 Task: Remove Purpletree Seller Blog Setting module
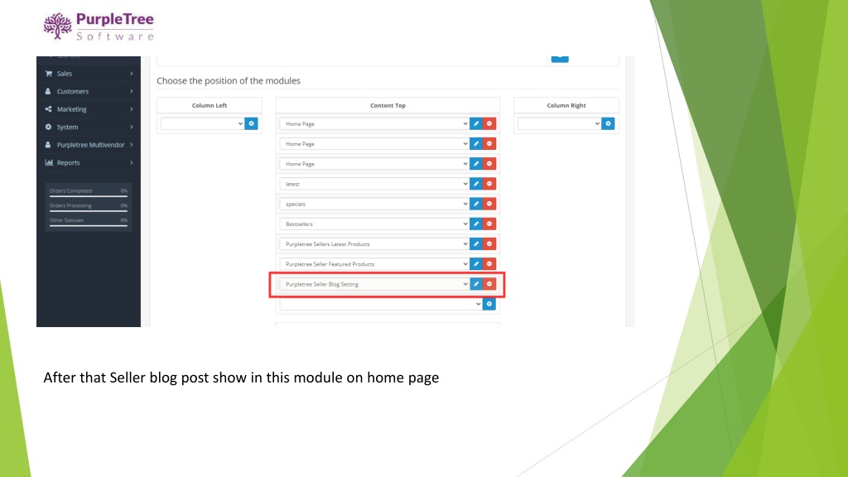tap(489, 284)
